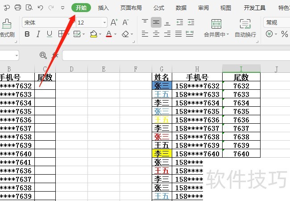Screen dimensions: 290x201
Task: Select column G header
Action: coord(162,69)
